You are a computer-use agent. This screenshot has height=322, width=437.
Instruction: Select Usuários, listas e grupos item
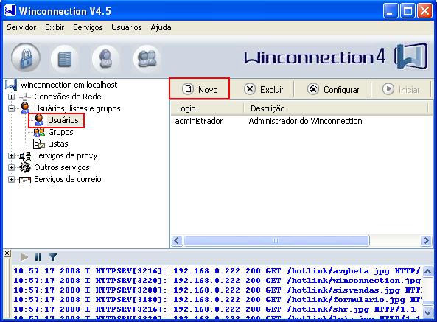click(77, 108)
